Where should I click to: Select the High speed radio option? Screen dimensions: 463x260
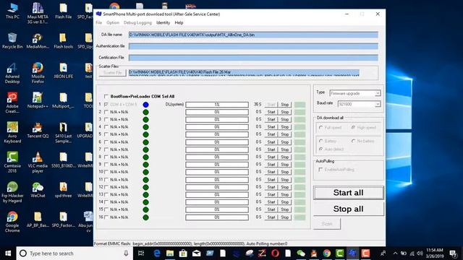tap(354, 128)
